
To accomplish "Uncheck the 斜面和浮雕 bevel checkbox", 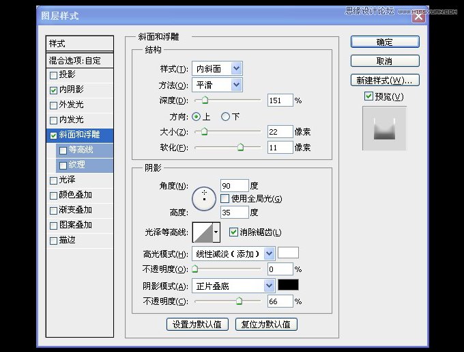I will (53, 135).
